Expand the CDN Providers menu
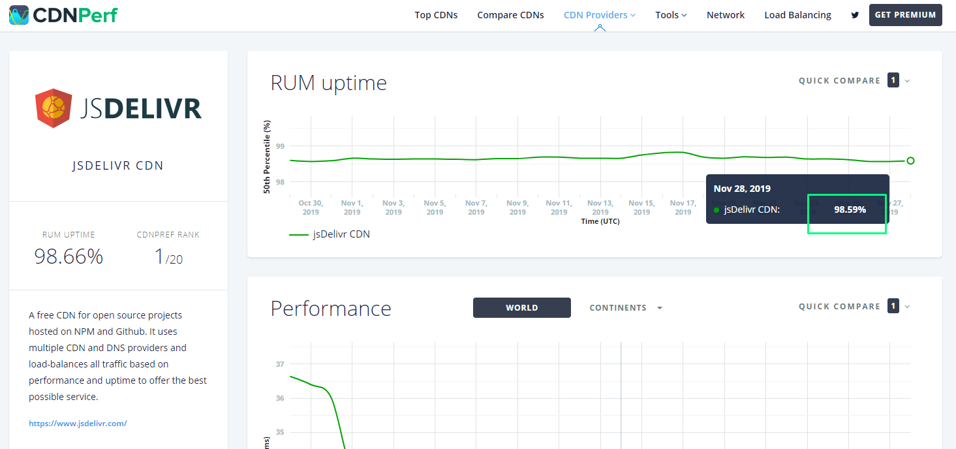The width and height of the screenshot is (956, 449). click(600, 15)
